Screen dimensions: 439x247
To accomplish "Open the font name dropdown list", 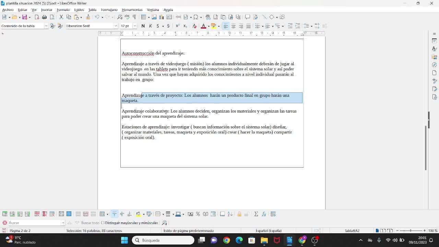I will click(x=116, y=26).
